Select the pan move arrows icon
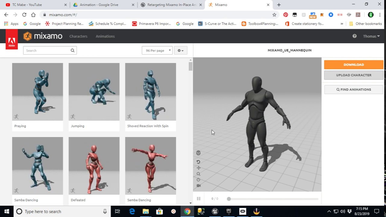The height and width of the screenshot is (217, 386). (x=198, y=168)
